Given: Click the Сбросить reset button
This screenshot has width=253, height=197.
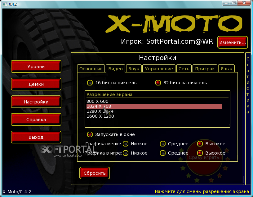Looking at the screenshot, I should coord(95,173).
